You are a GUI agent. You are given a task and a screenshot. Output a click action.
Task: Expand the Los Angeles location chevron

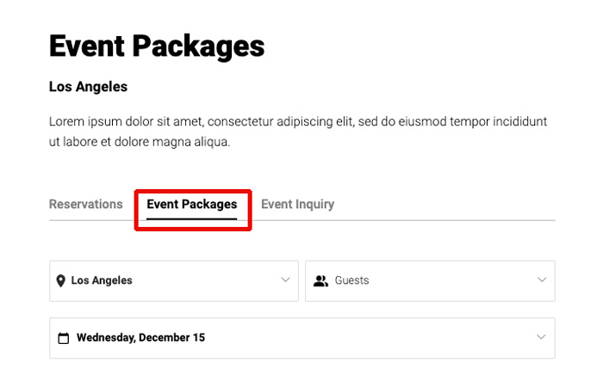pos(286,280)
